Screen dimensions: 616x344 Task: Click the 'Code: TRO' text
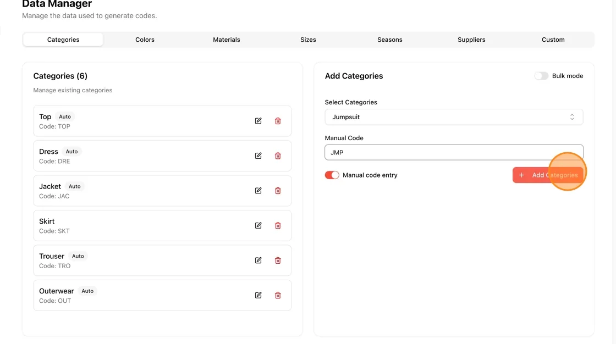click(55, 266)
